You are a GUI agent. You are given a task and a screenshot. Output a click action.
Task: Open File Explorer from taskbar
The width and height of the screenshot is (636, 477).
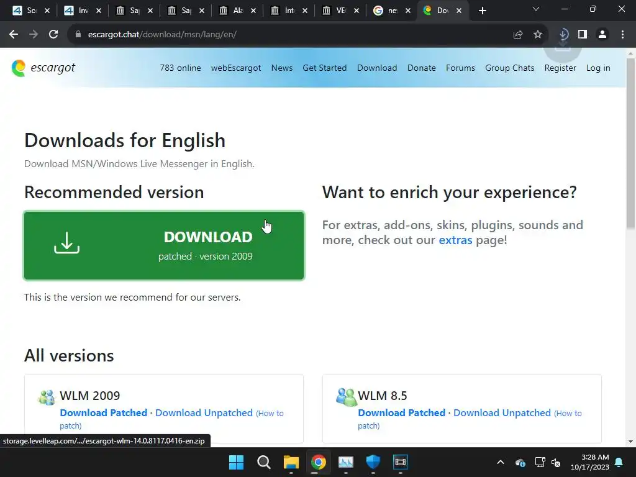coord(291,462)
